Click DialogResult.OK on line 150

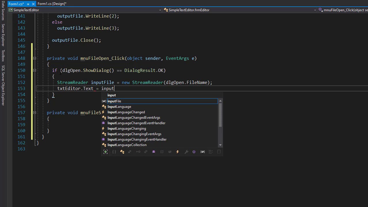point(144,70)
